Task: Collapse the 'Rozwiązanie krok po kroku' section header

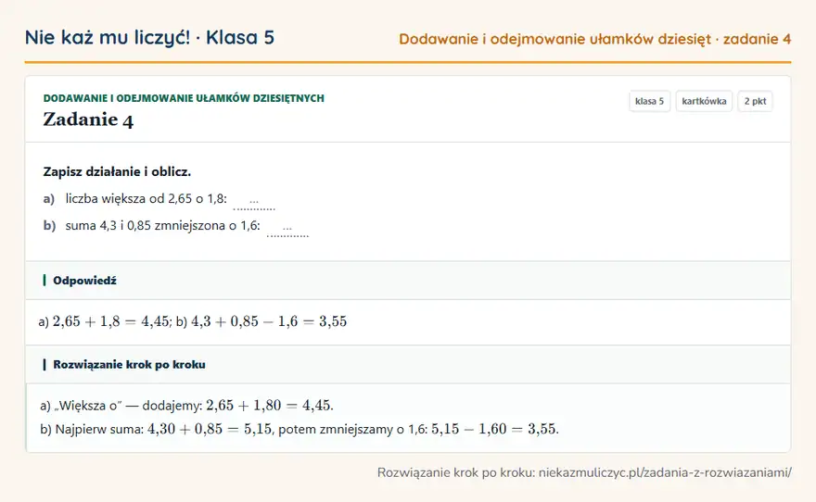Action: click(x=408, y=365)
